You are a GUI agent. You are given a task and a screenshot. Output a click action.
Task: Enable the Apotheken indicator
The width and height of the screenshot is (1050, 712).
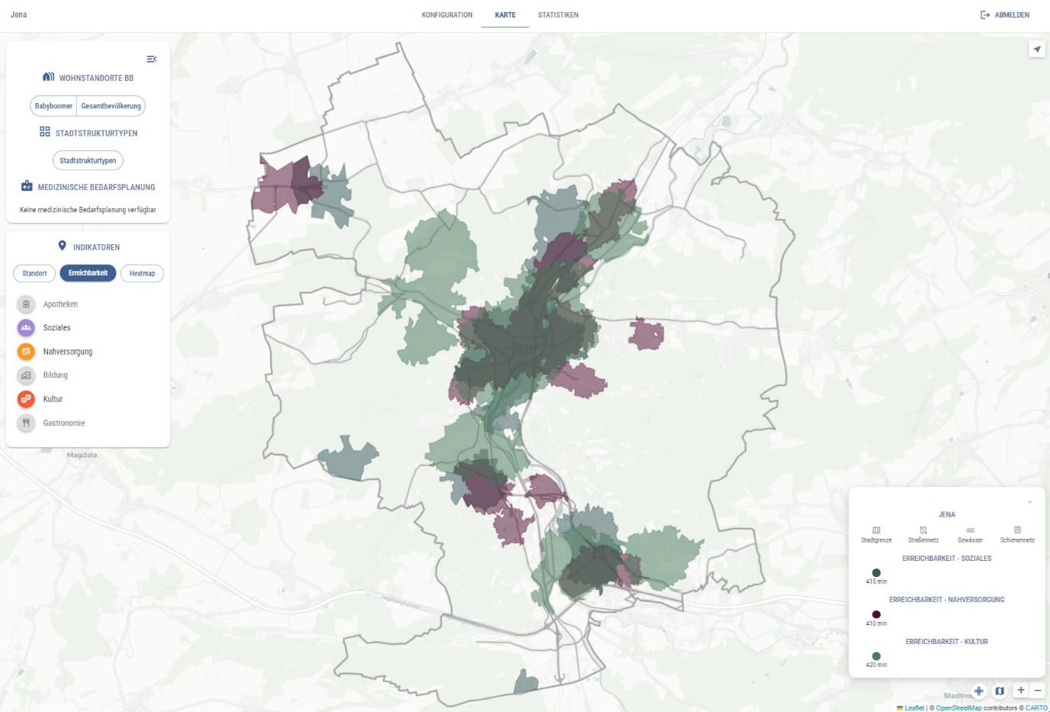point(27,304)
